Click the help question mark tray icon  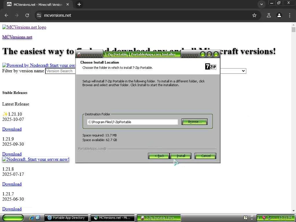pos(245,218)
